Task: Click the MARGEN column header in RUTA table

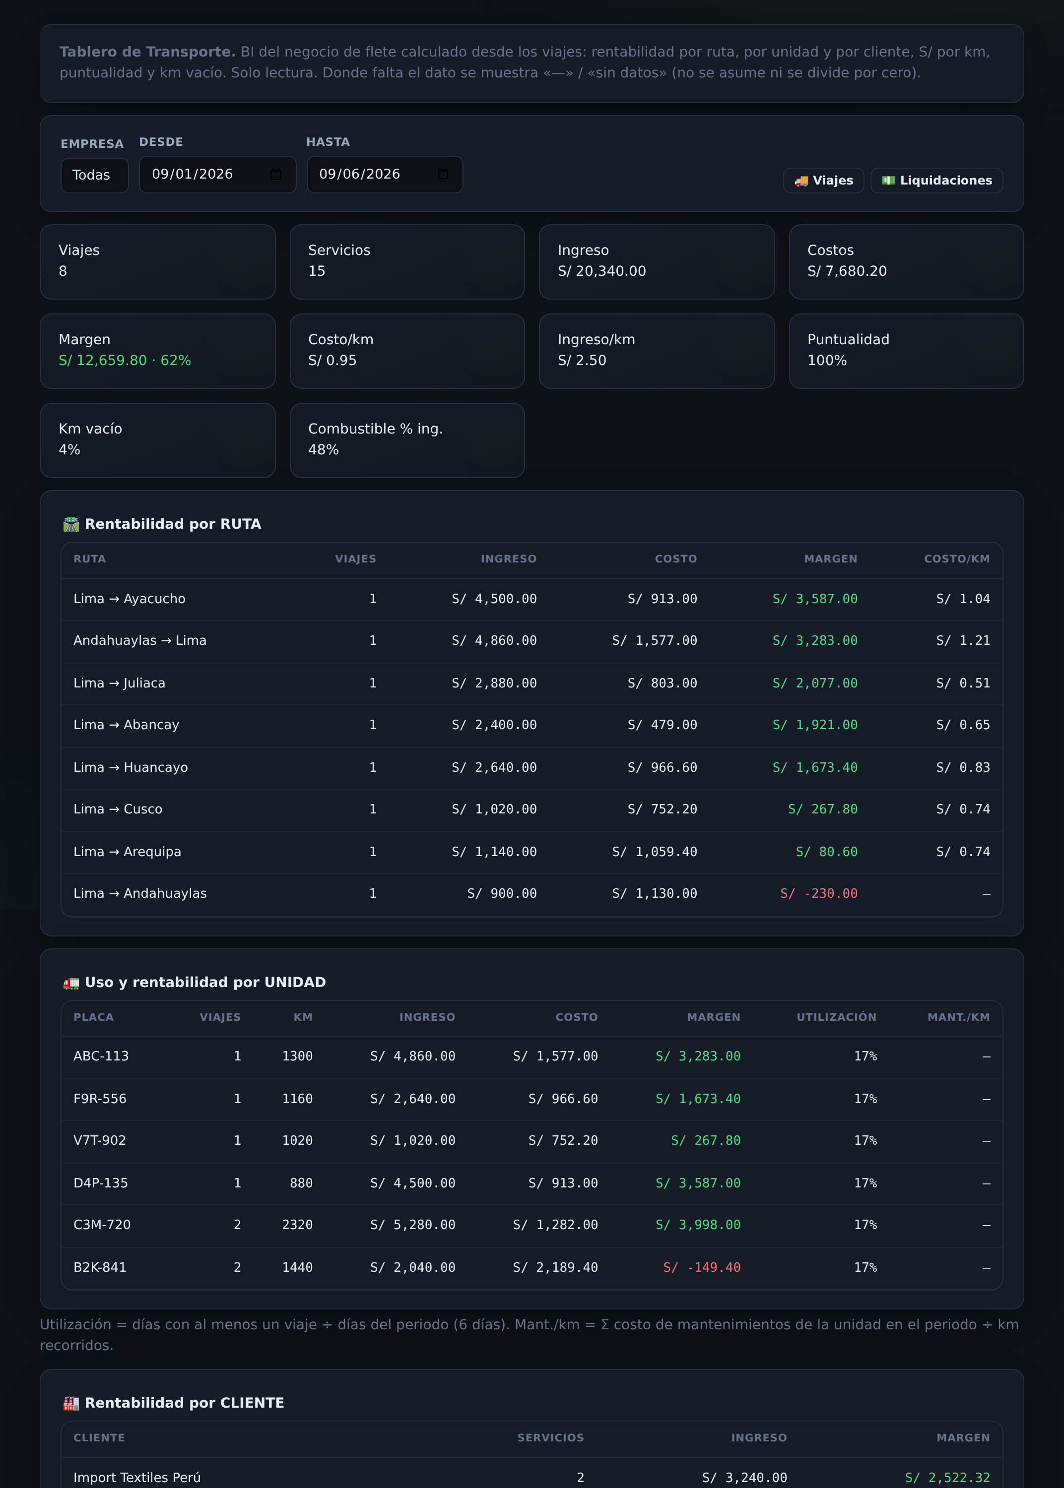Action: (830, 559)
